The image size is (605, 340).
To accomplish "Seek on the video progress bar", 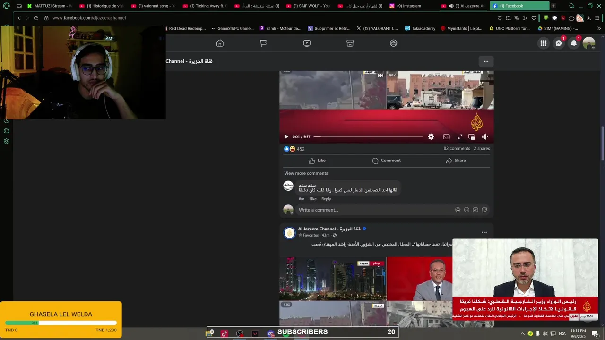I will pos(368,136).
